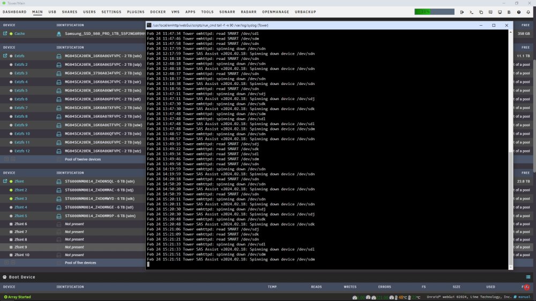Open Cache pool external link icon
The width and height of the screenshot is (536, 301).
[x=5, y=33]
